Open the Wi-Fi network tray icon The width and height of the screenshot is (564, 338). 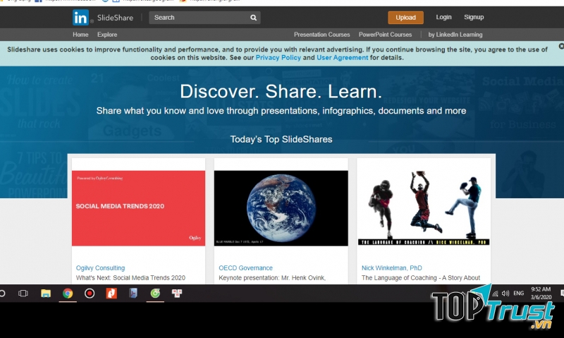(x=495, y=293)
